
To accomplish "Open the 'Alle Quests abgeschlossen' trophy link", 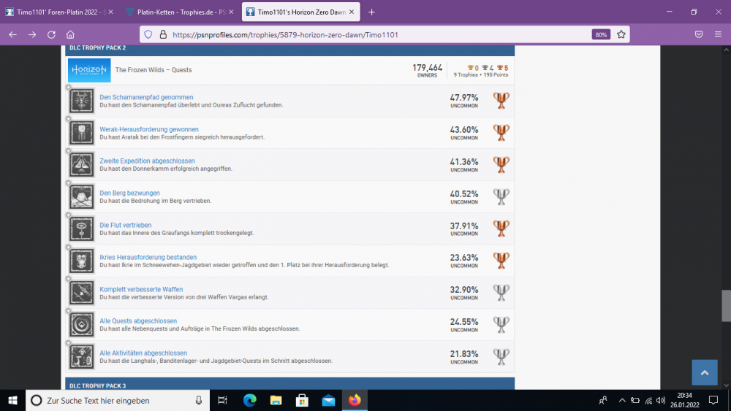I will pos(138,321).
